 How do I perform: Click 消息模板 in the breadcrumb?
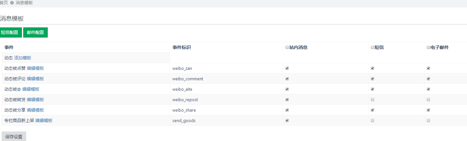pyautogui.click(x=24, y=3)
